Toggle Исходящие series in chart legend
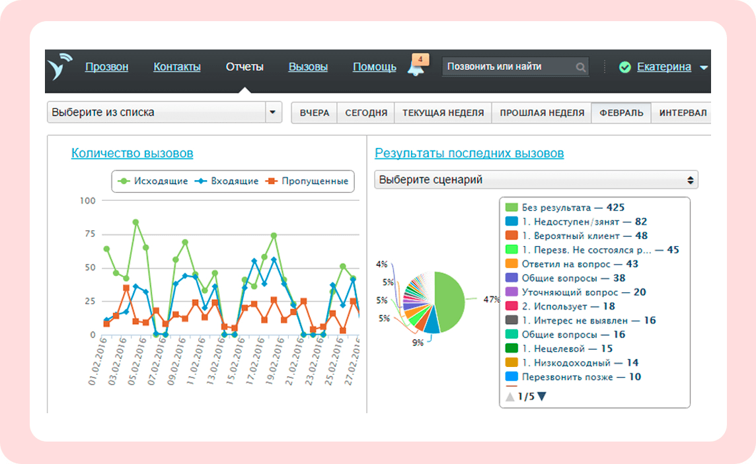This screenshot has height=464, width=756. pyautogui.click(x=153, y=181)
